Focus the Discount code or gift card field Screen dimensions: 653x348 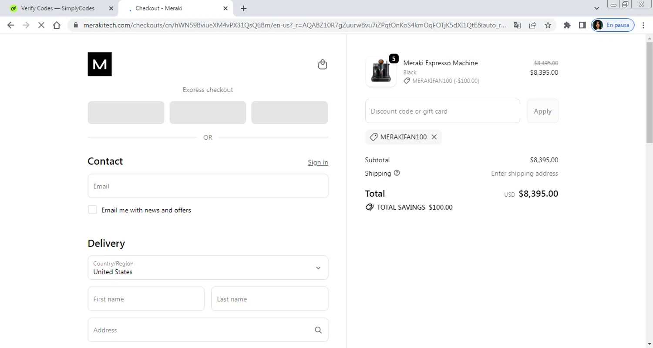(442, 111)
